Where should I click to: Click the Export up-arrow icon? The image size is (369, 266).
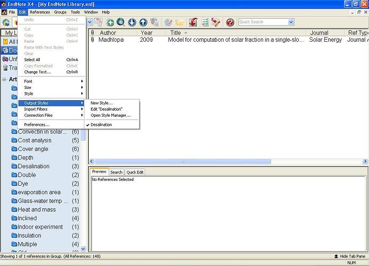pos(143,22)
